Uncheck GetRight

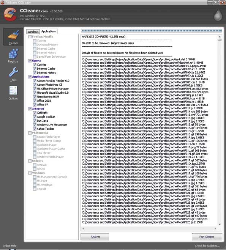tap(35, 113)
